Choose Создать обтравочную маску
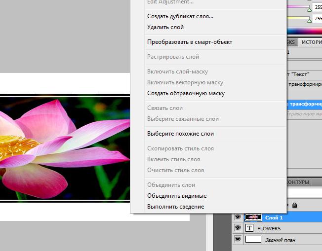Image resolution: width=322 pixels, height=251 pixels. pyautogui.click(x=186, y=93)
